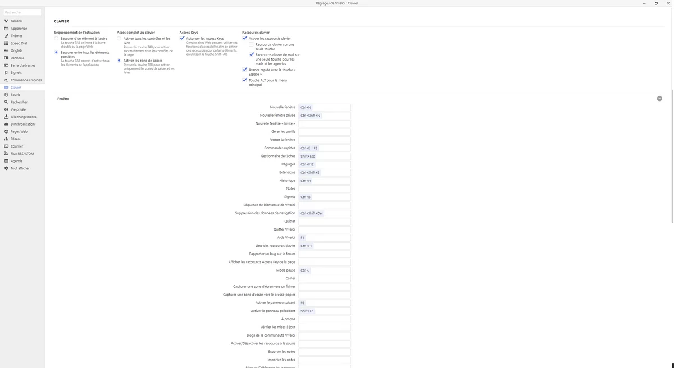The height and width of the screenshot is (368, 674).
Task: Toggle "Autoriser les Access Keys" checkbox
Action: (182, 39)
